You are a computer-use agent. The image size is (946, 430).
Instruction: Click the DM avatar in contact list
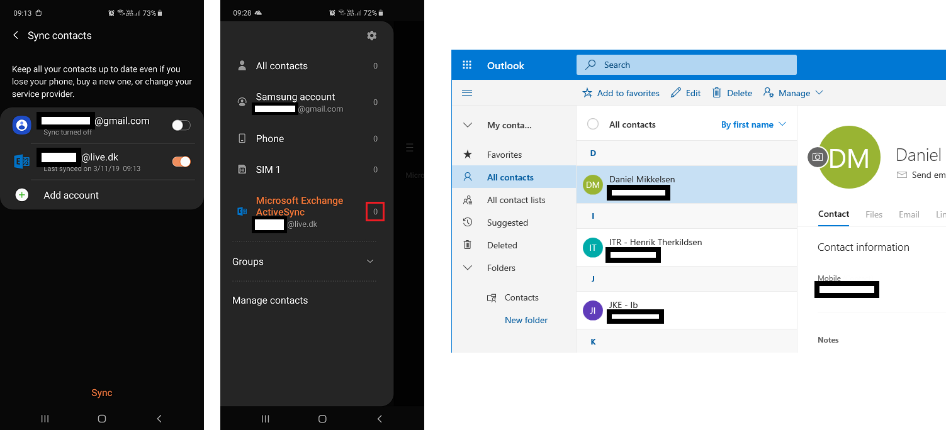593,185
